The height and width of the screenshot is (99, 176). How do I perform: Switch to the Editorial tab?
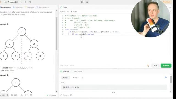(29, 7)
